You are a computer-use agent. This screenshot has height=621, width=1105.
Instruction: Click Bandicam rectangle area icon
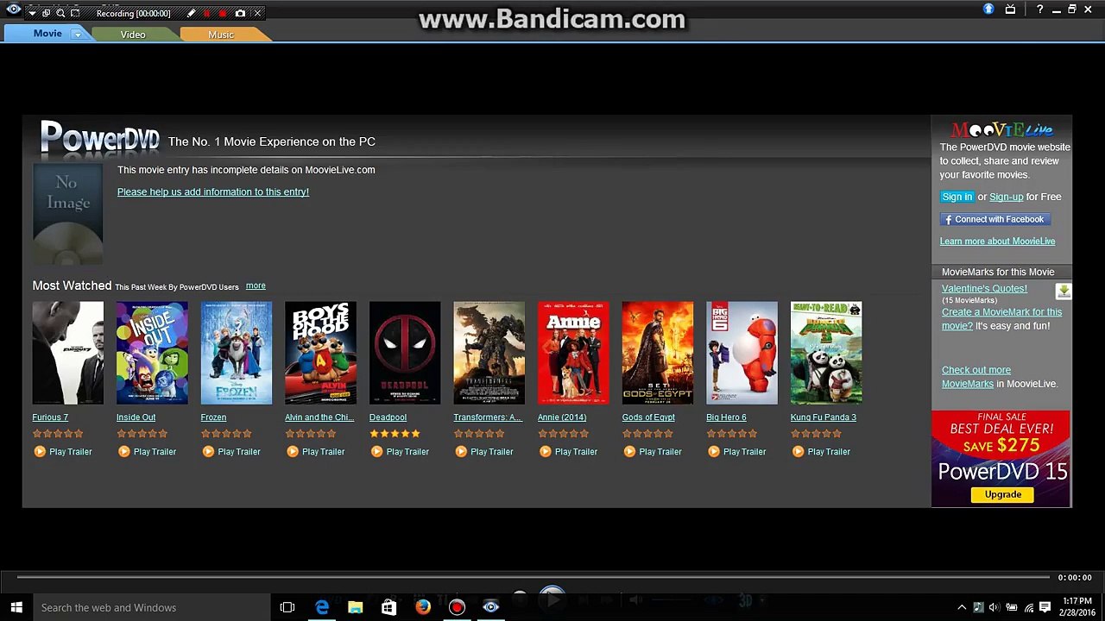(75, 14)
